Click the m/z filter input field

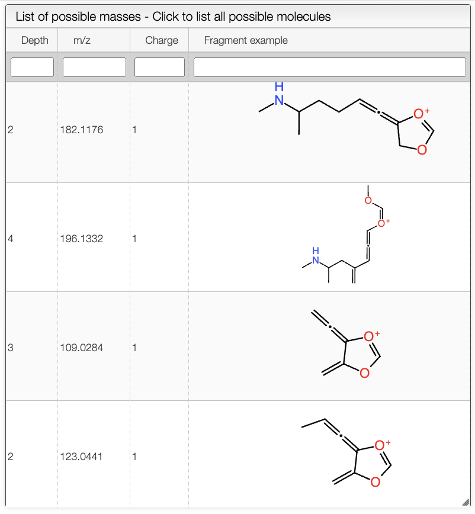[94, 67]
